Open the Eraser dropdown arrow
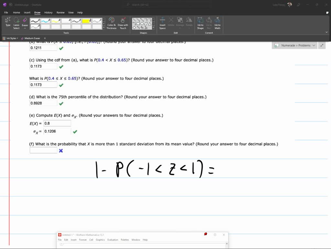Screen dimensions: 331x249 click(x=25, y=28)
